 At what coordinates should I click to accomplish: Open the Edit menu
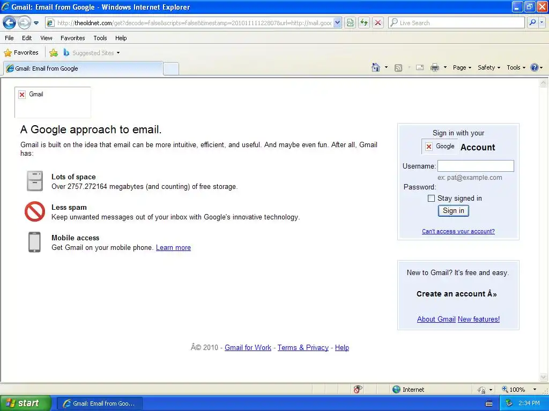pyautogui.click(x=27, y=38)
